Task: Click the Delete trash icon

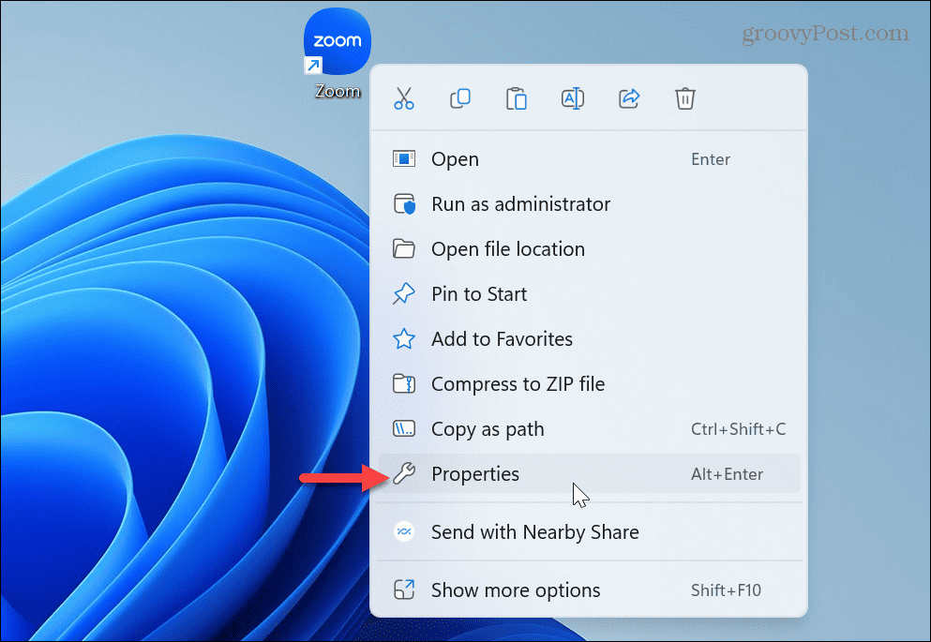Action: tap(684, 97)
